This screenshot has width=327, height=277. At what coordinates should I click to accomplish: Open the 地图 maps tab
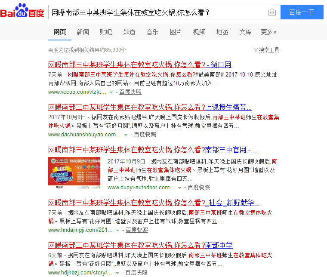click(x=222, y=32)
